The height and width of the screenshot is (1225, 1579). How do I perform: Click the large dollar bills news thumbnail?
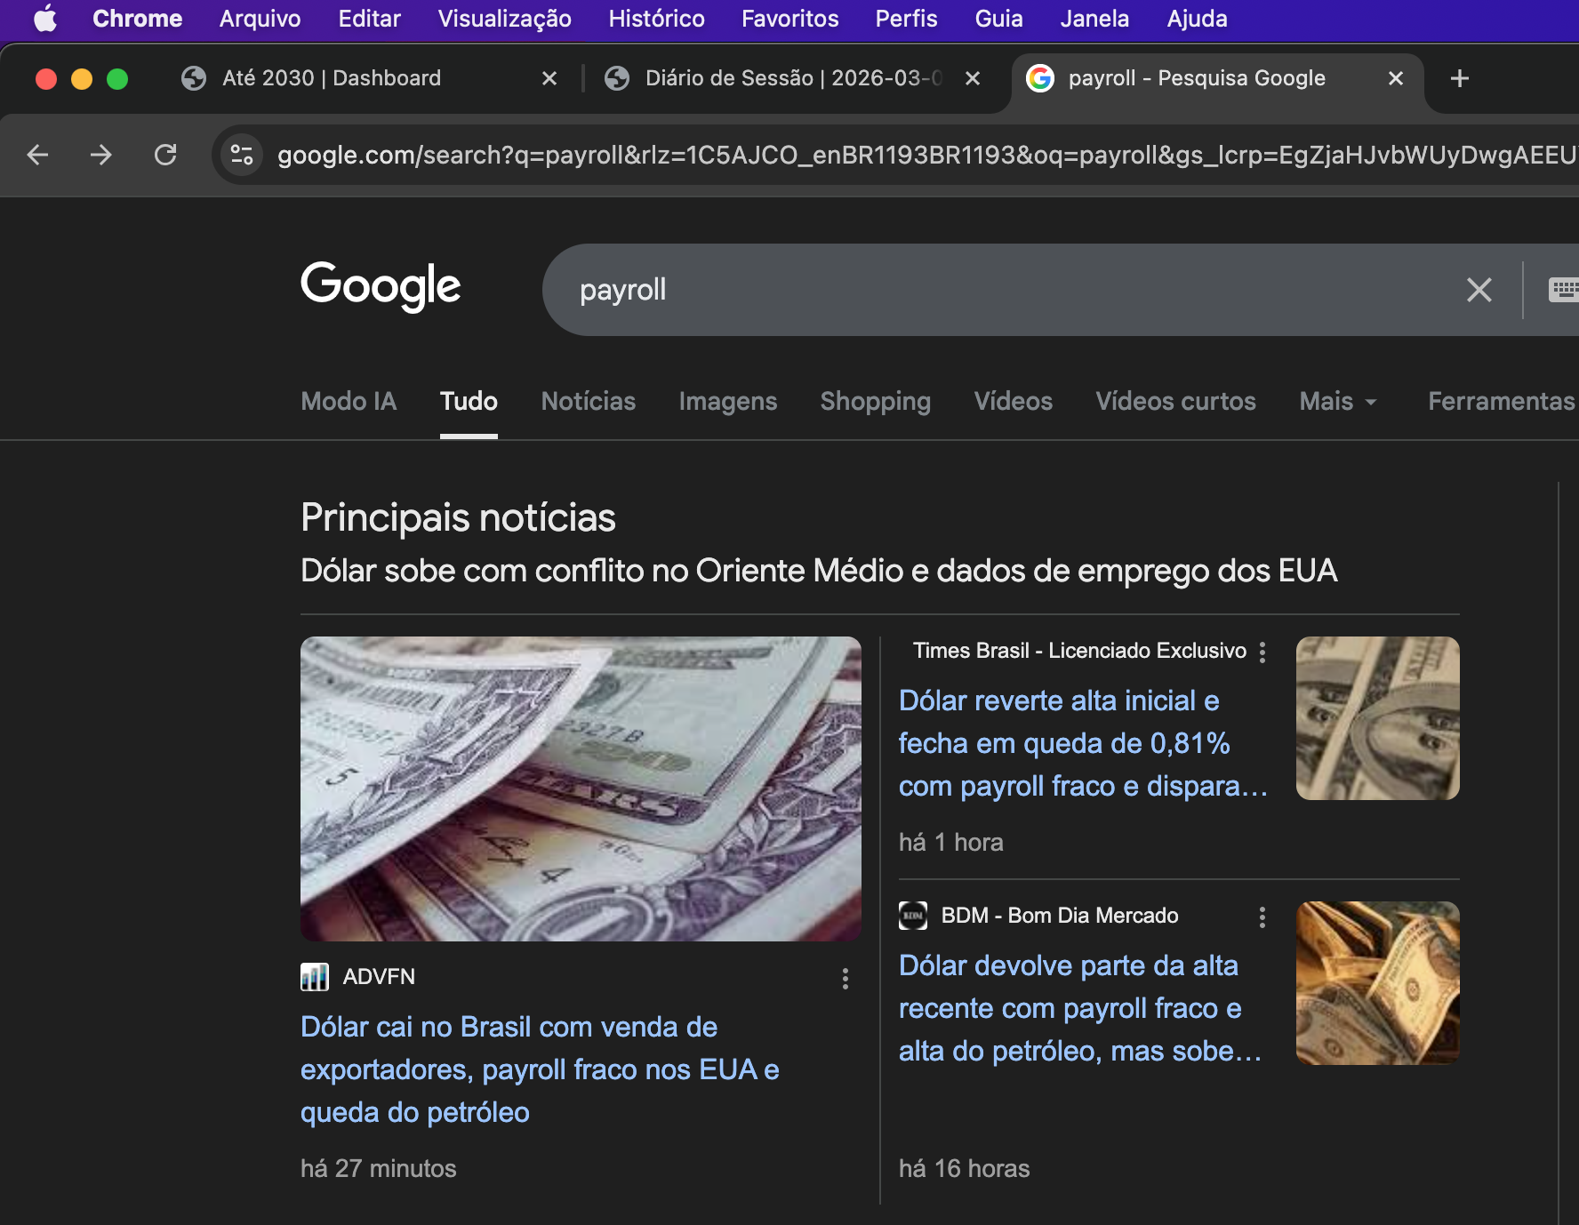point(581,789)
